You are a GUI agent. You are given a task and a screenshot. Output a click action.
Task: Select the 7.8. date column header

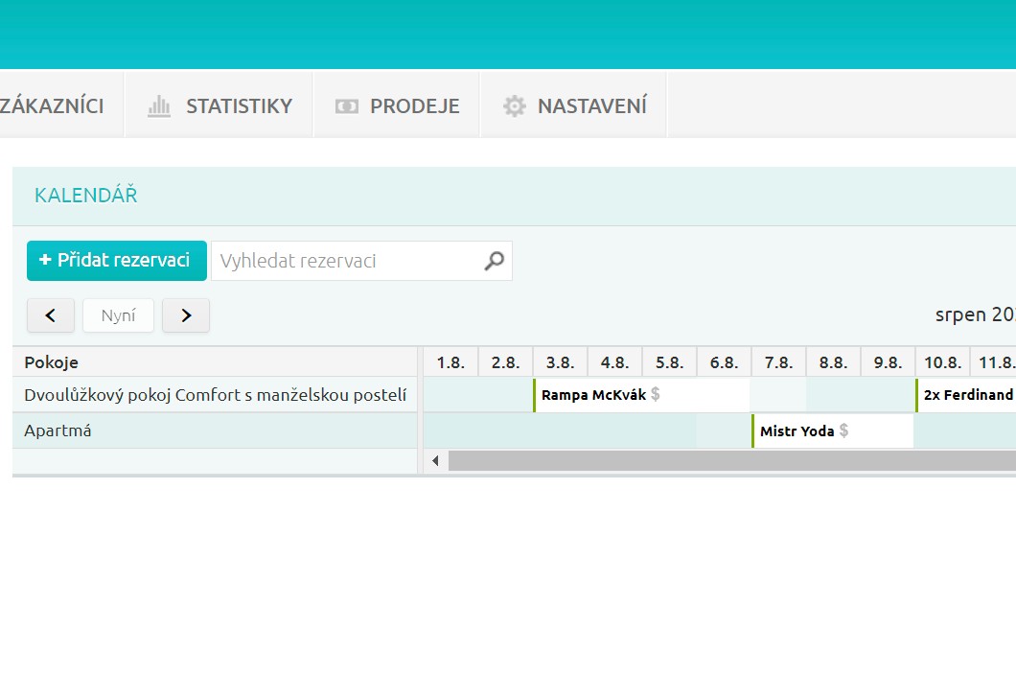coord(778,362)
